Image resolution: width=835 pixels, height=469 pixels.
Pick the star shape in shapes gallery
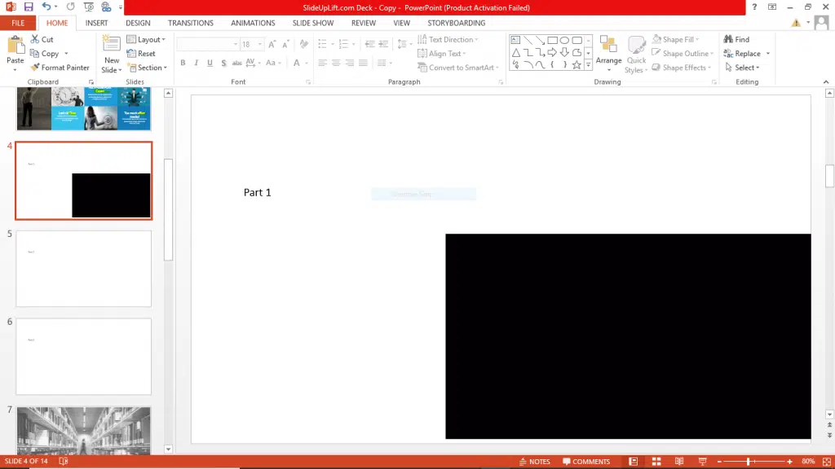577,64
